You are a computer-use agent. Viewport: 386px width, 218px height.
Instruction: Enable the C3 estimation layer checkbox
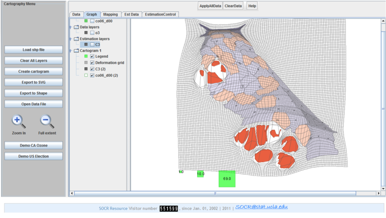coord(92,44)
